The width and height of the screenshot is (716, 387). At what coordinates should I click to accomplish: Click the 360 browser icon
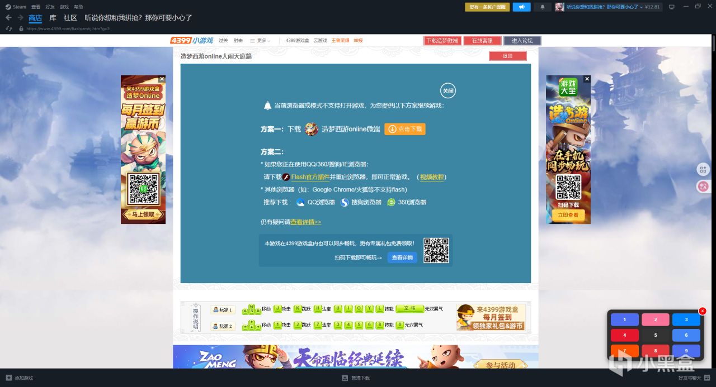392,202
